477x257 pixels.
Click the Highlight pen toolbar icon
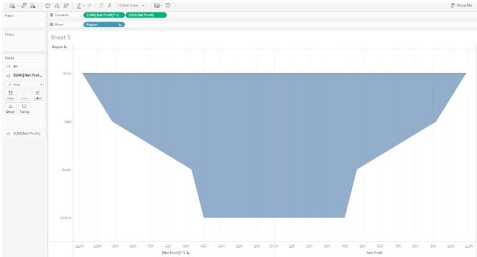79,6
